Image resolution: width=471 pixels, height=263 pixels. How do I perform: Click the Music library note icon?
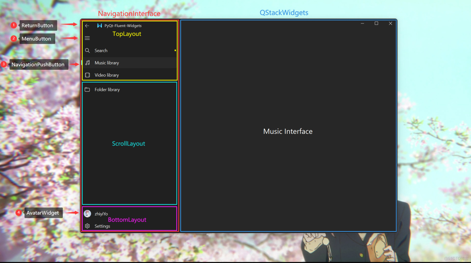(x=87, y=63)
